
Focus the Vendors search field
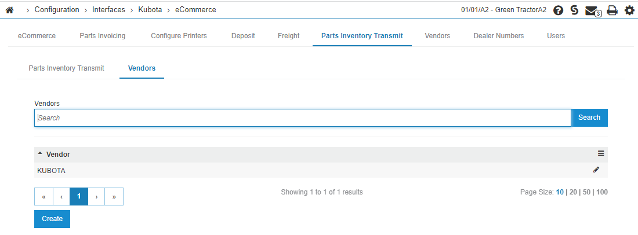click(x=303, y=117)
